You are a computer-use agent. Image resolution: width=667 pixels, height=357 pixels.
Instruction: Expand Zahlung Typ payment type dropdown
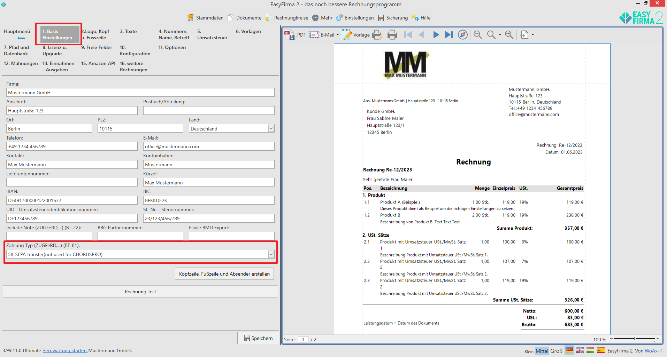pos(271,254)
